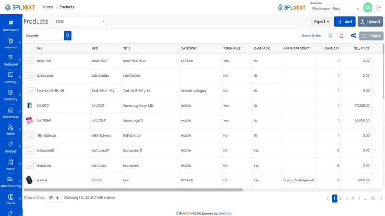The height and width of the screenshot is (216, 385).
Task: Export table to PDF icon
Action: pos(341,36)
